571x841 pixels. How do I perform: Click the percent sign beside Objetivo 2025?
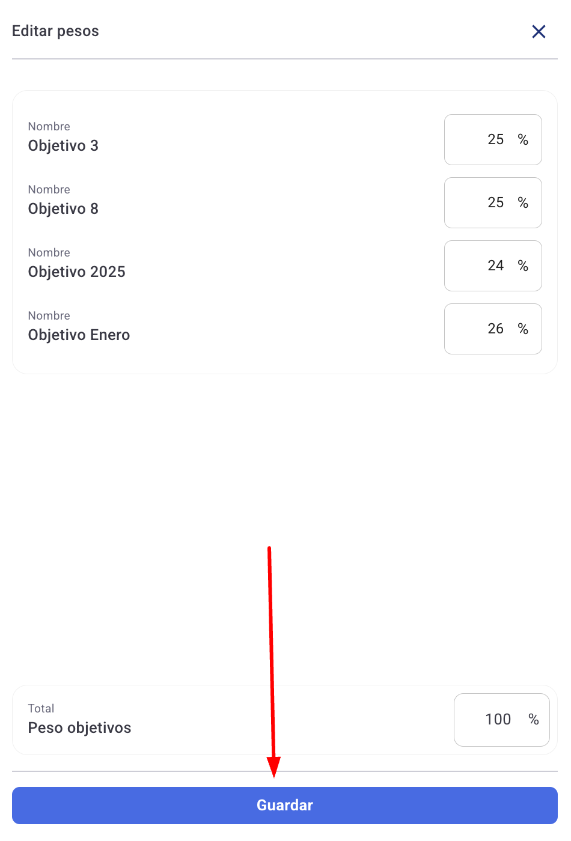[523, 266]
